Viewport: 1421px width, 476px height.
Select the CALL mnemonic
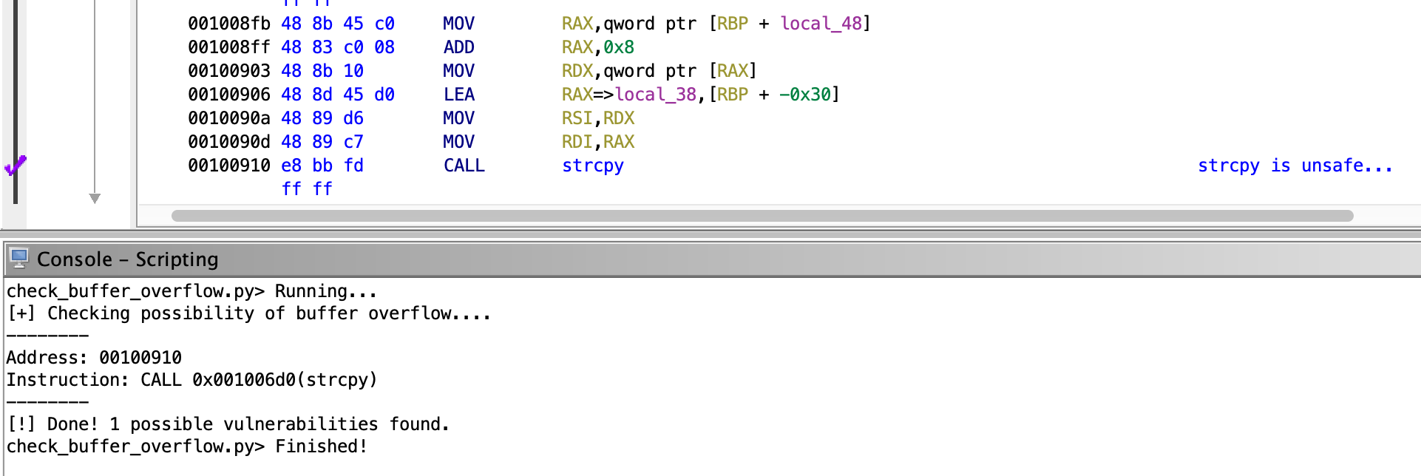pos(464,166)
